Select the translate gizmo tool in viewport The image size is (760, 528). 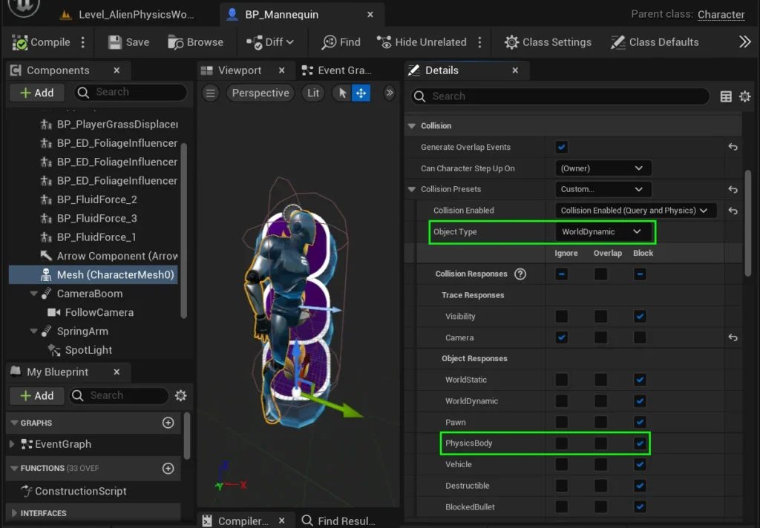click(x=361, y=93)
